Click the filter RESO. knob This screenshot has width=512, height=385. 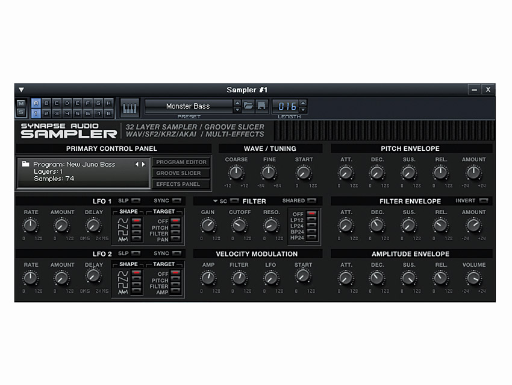[x=270, y=225]
